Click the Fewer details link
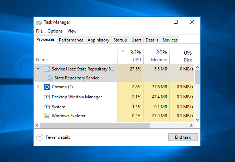 coord(58,137)
